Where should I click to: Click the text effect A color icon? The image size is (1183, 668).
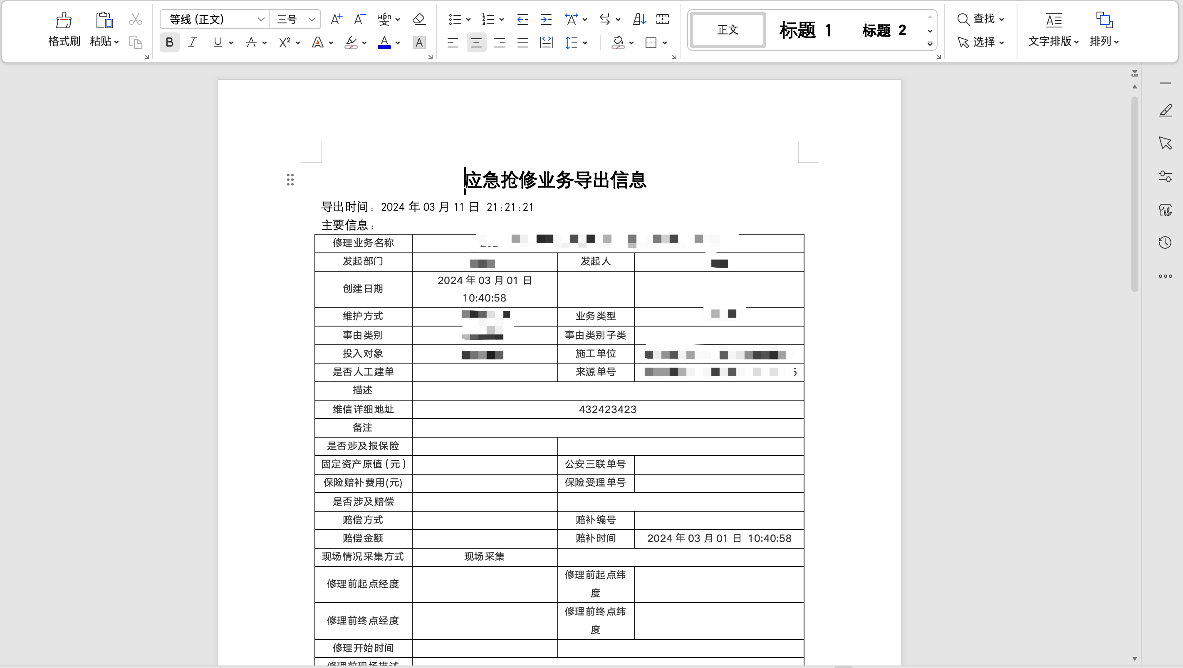pyautogui.click(x=317, y=43)
